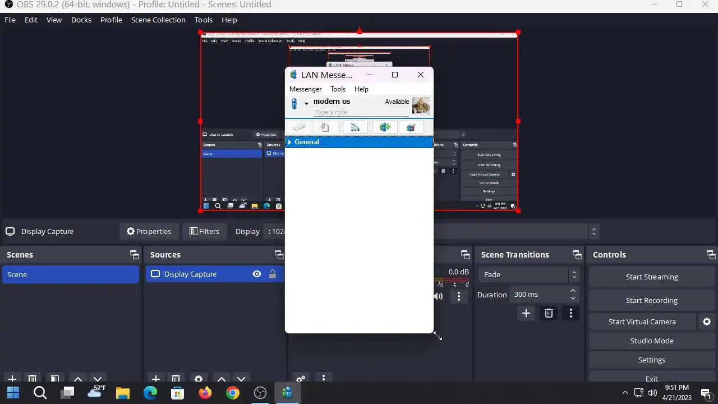Click the Type a note field
This screenshot has width=718, height=404.
pos(361,112)
